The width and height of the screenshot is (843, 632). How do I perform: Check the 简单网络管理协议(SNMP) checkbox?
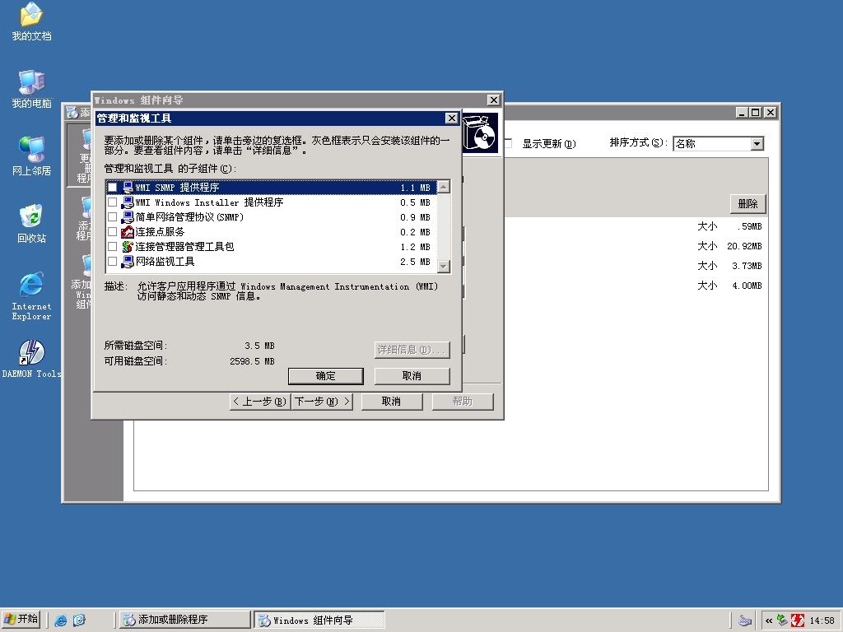(112, 217)
